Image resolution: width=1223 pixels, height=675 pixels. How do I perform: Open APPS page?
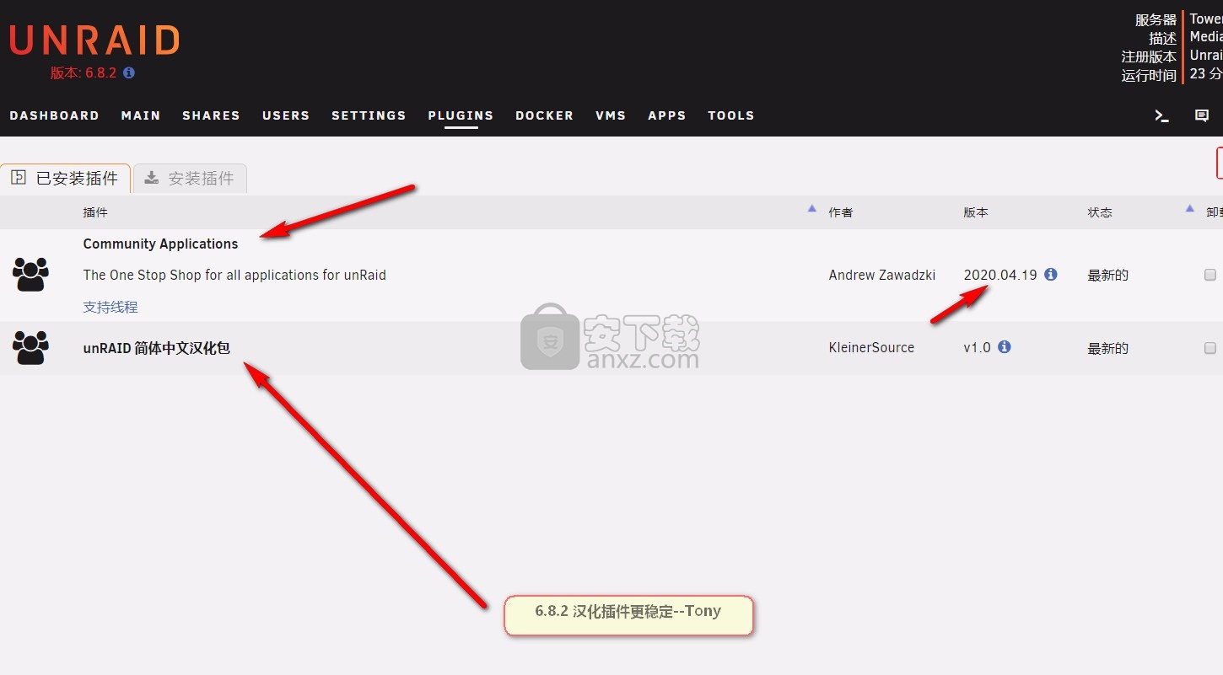667,115
